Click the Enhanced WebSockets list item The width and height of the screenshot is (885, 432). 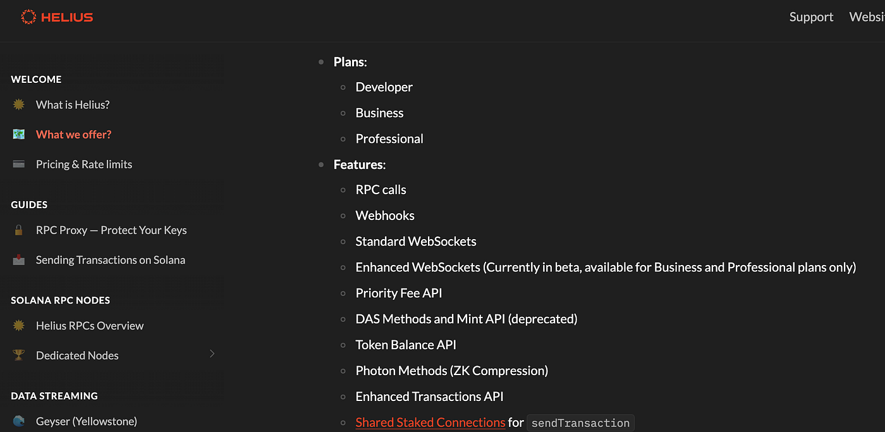(x=606, y=268)
